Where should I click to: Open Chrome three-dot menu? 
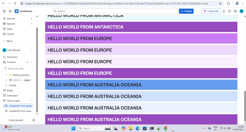(x=243, y=3)
